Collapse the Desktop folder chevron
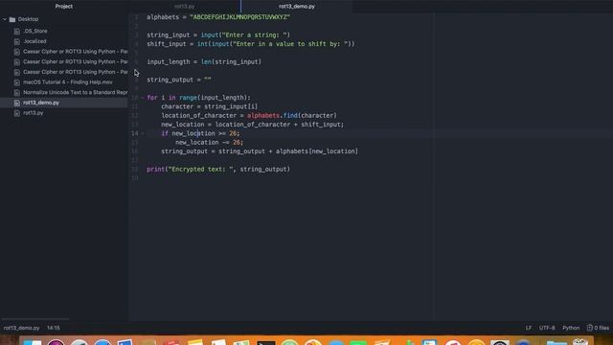 [5, 19]
